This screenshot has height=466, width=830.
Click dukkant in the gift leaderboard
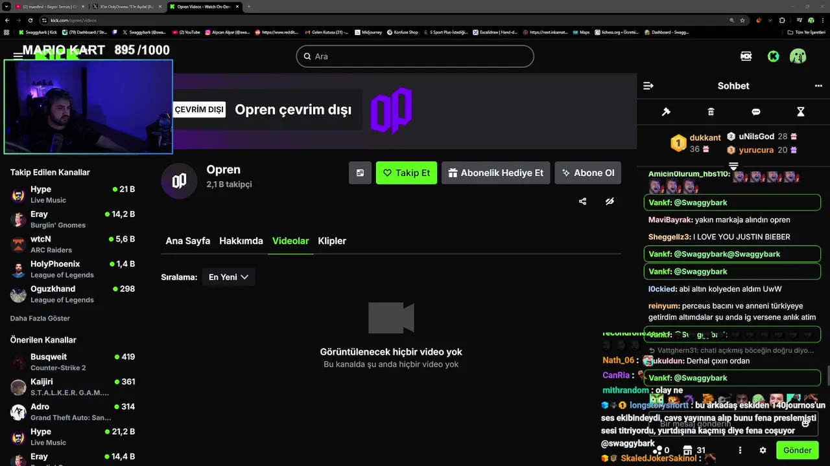click(x=705, y=137)
